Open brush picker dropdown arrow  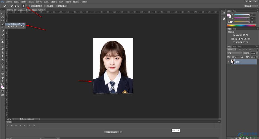[x=26, y=6]
